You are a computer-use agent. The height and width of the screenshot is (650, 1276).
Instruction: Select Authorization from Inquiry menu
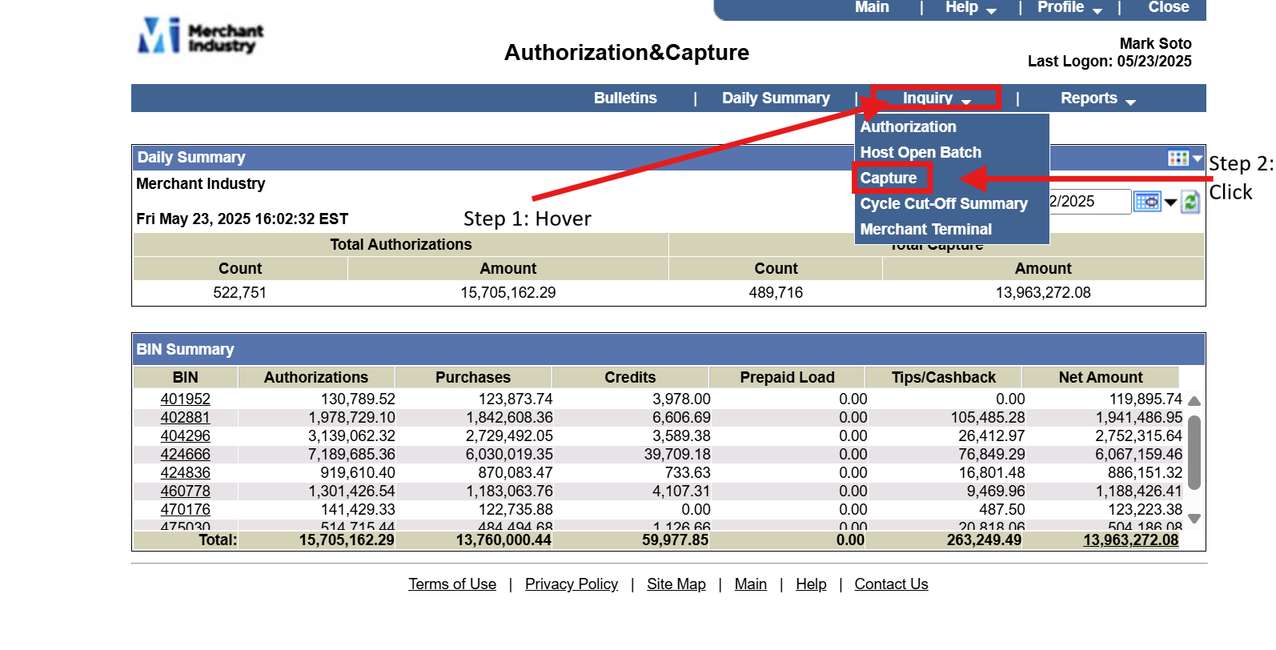[x=908, y=126]
